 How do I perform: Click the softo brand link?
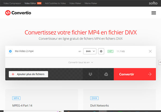153,3
